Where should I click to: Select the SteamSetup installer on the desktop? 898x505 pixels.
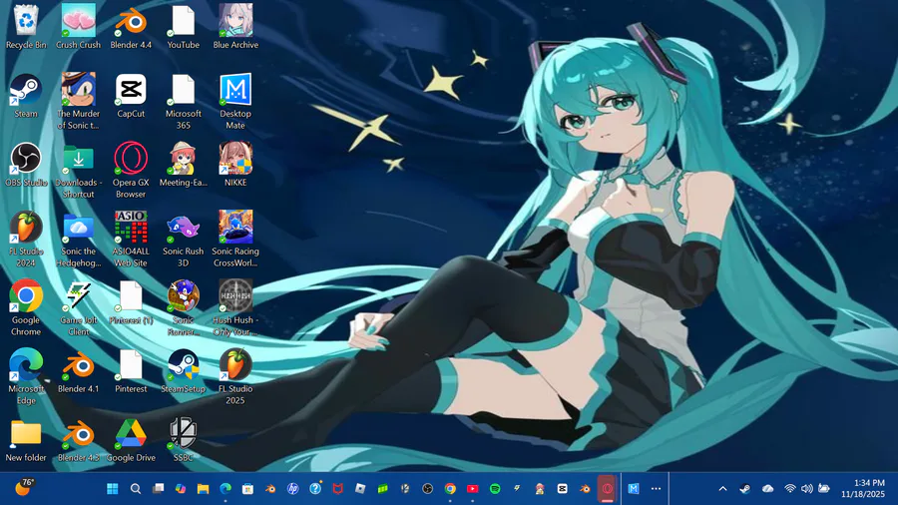coord(184,371)
